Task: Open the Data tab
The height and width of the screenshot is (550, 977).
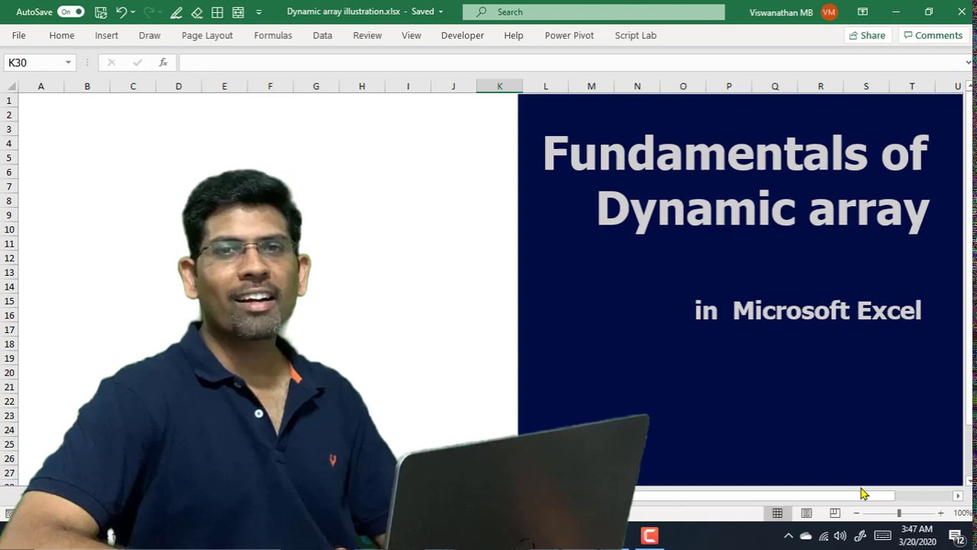Action: [322, 35]
